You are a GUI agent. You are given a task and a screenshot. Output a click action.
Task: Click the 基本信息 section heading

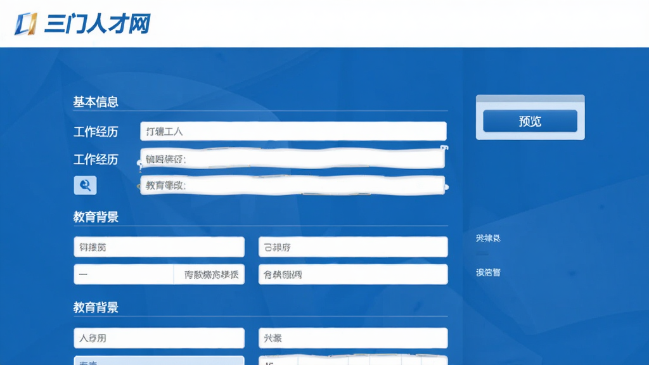tap(96, 102)
